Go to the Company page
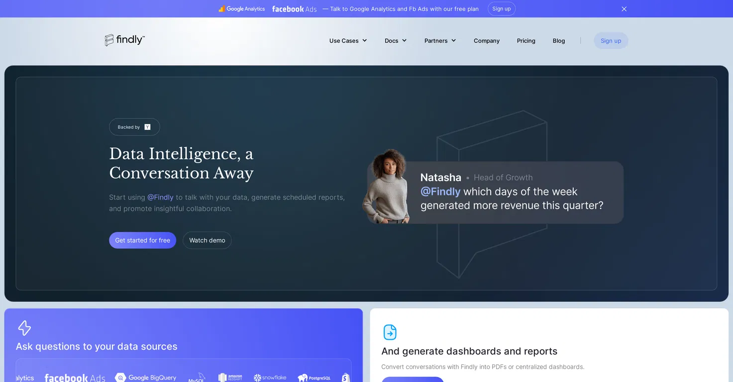 (x=487, y=41)
